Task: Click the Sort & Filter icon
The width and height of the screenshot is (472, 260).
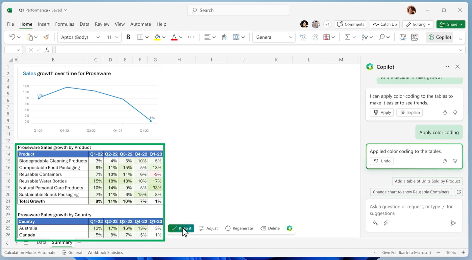Action: pos(365,37)
